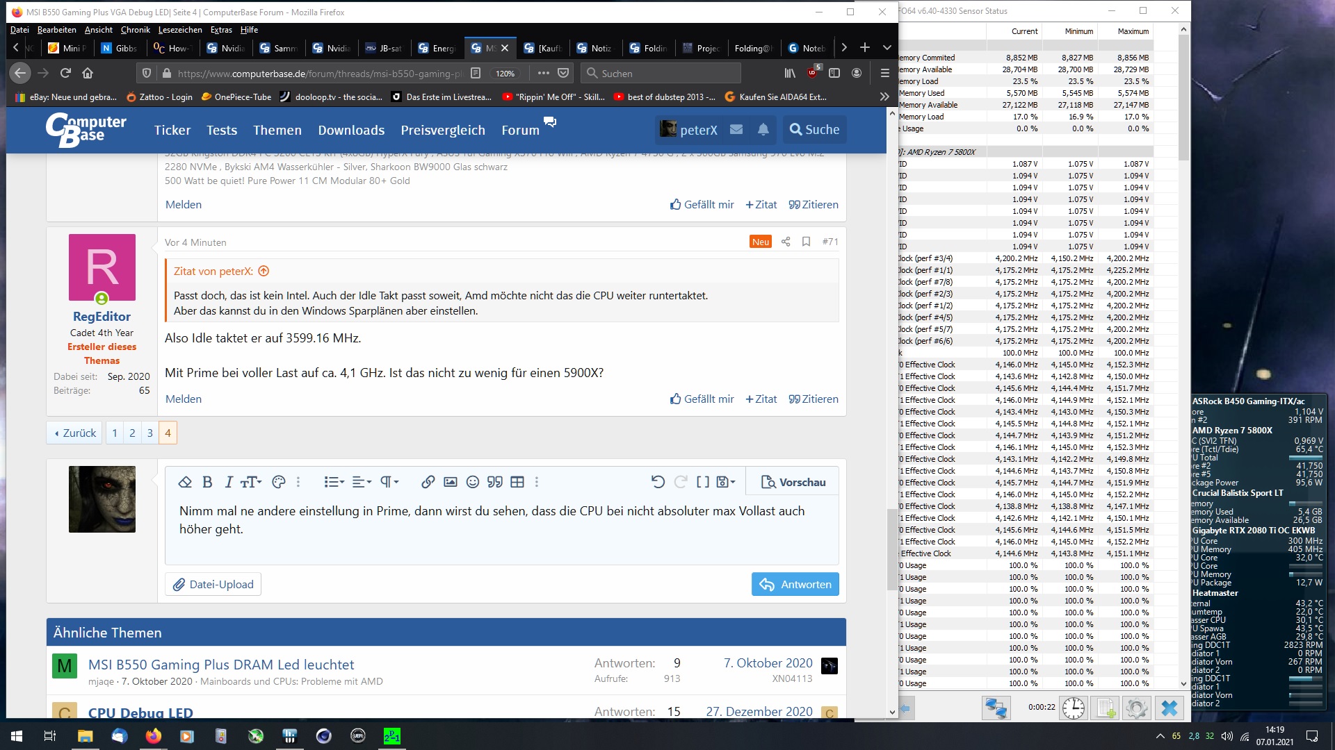Screen dimensions: 1335x750
Task: Click the Antworten reply button
Action: click(x=795, y=584)
